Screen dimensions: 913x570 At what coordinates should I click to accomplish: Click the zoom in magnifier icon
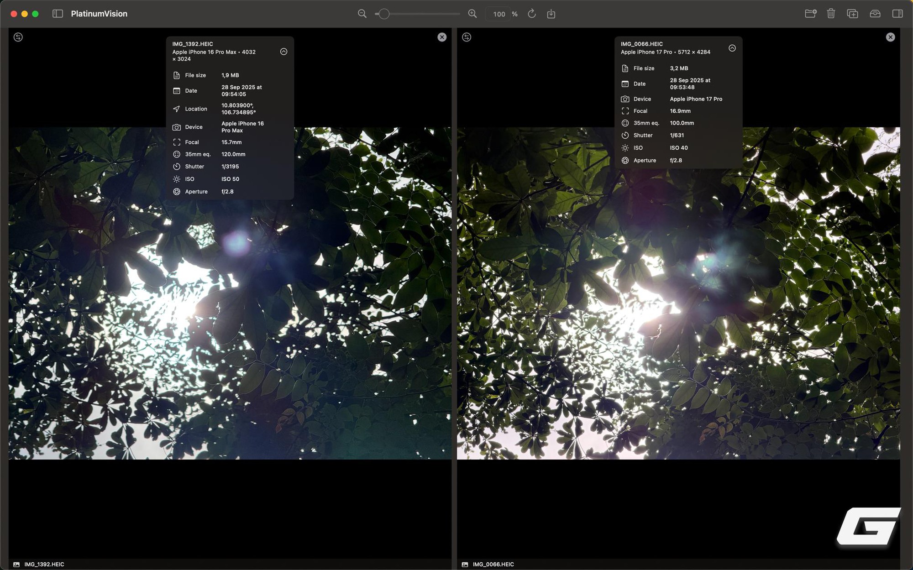472,14
